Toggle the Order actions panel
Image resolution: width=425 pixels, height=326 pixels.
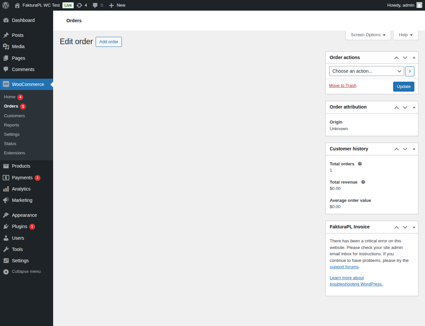coord(414,58)
